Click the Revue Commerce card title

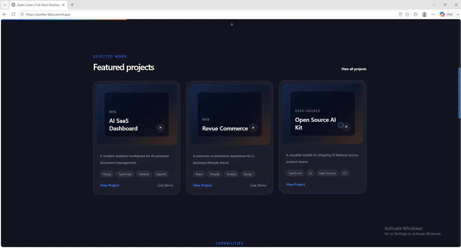pos(225,128)
